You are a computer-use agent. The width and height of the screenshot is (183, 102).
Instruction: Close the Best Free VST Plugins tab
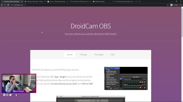tap(90, 2)
